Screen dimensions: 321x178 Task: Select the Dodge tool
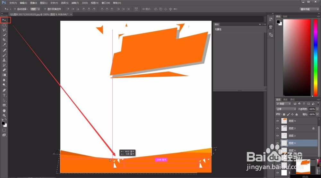click(4, 85)
